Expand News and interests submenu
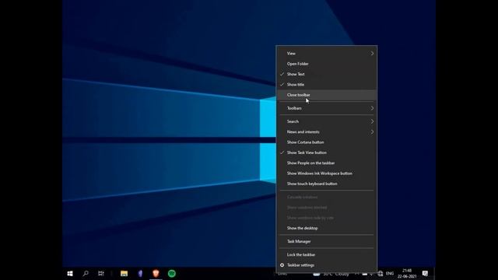498x280 pixels. coord(327,131)
